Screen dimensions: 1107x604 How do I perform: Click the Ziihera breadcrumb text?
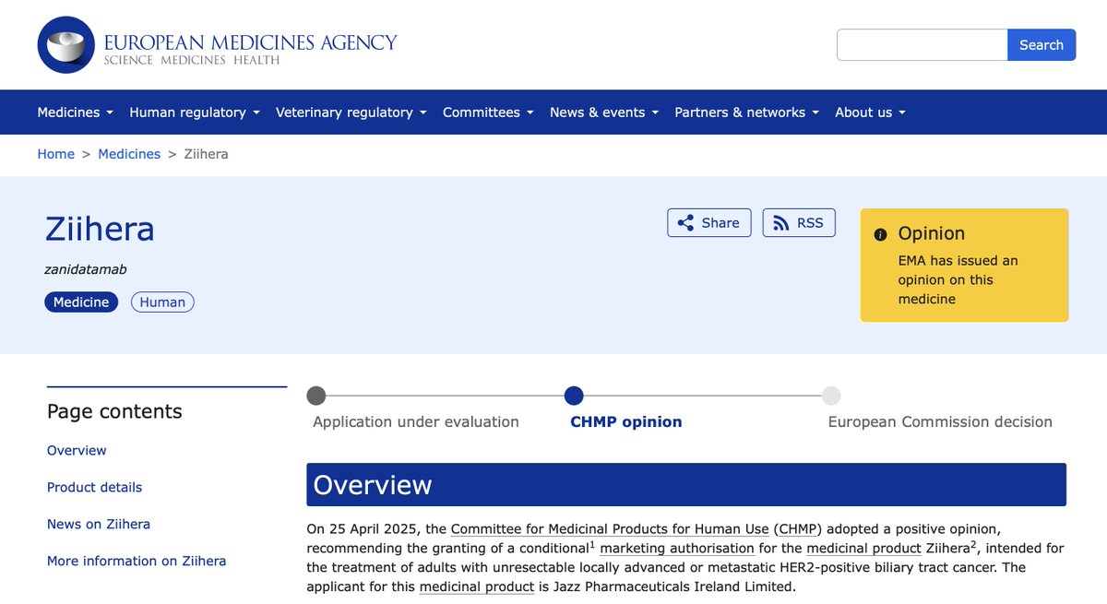click(206, 154)
